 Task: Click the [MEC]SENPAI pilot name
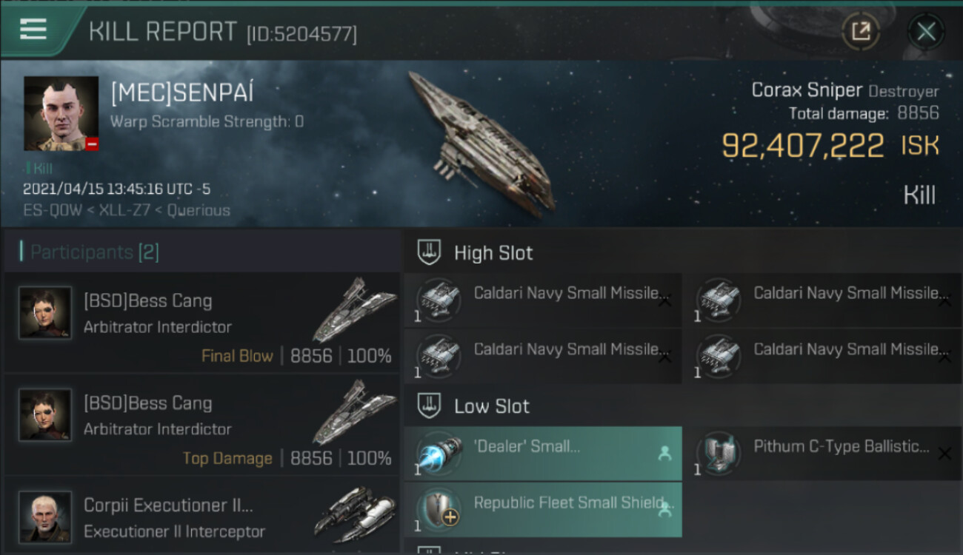coord(182,92)
